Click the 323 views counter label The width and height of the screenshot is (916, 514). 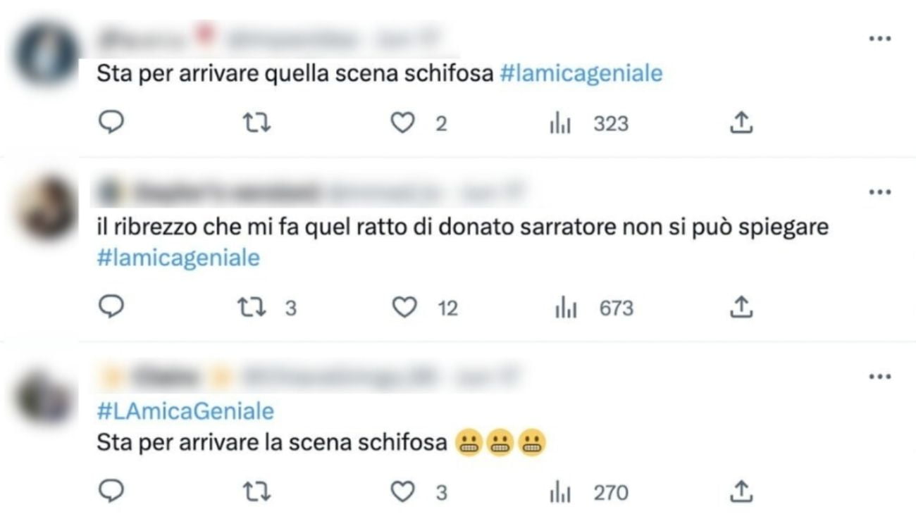pyautogui.click(x=610, y=123)
